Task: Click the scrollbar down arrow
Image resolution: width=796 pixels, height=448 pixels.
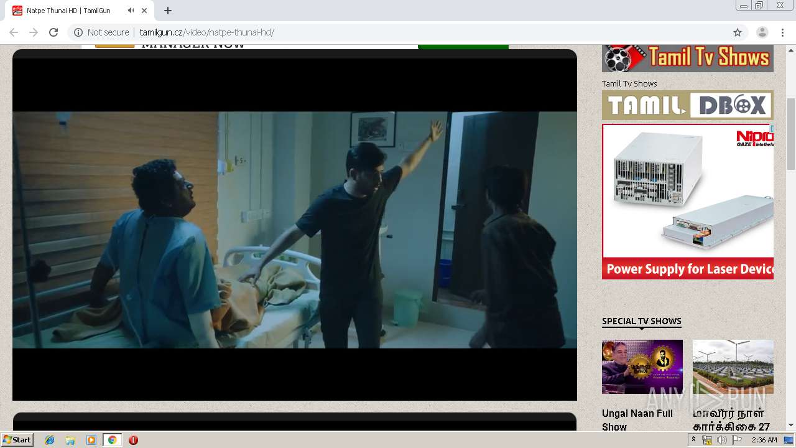Action: click(791, 425)
